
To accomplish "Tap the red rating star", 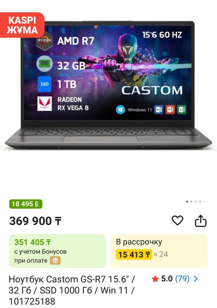I will point(155,279).
